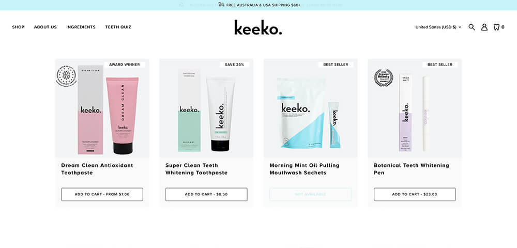Click the Botanical Teeth Whitening Pen product image

pyautogui.click(x=415, y=108)
